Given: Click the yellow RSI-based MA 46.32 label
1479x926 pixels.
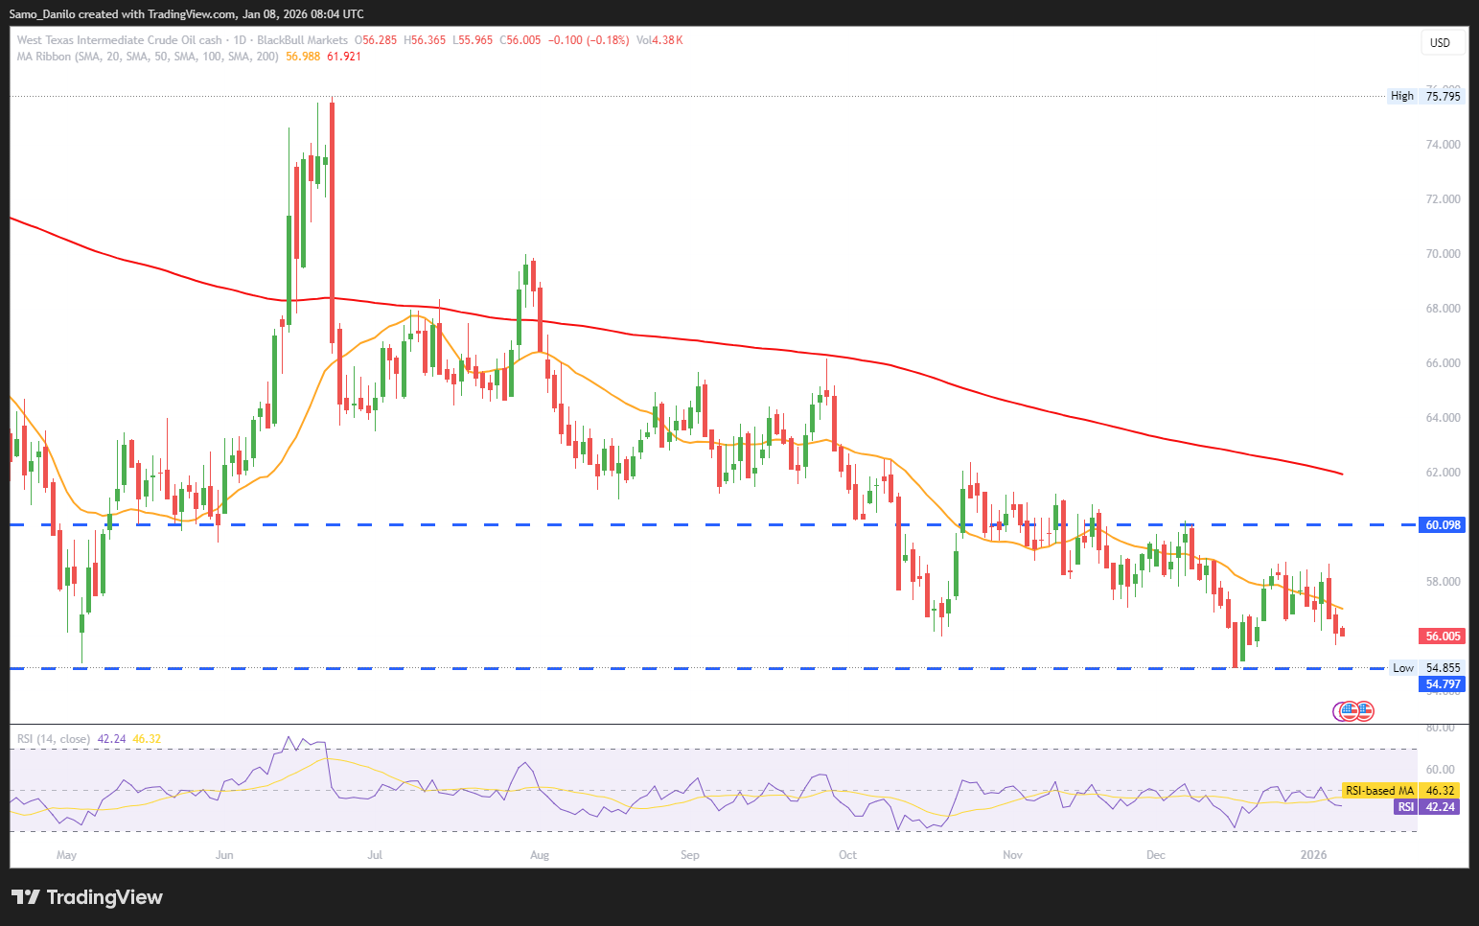Looking at the screenshot, I should (1400, 791).
